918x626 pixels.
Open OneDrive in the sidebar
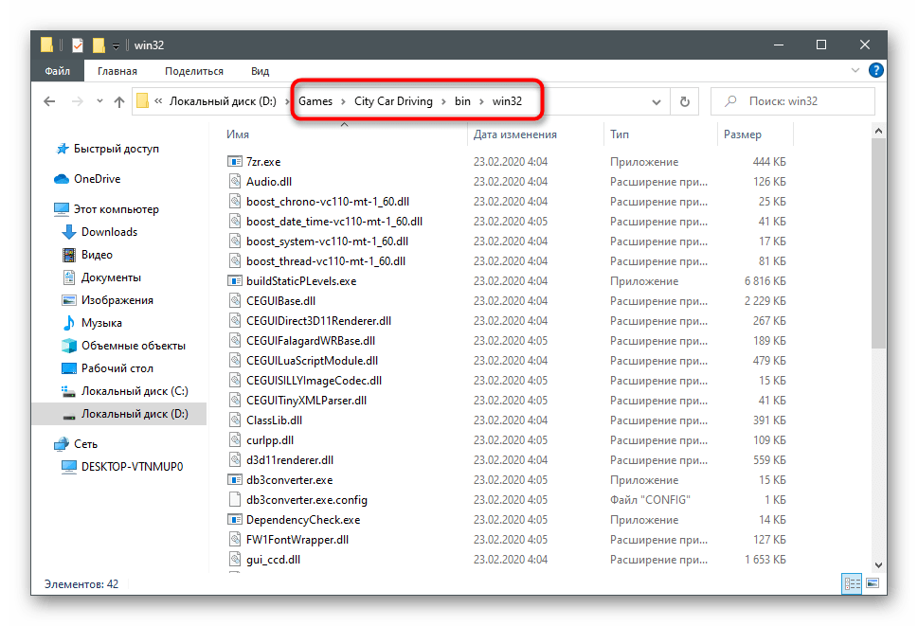click(x=97, y=179)
